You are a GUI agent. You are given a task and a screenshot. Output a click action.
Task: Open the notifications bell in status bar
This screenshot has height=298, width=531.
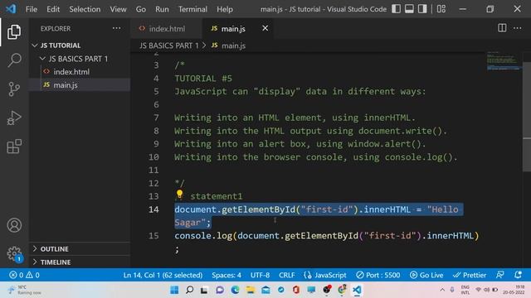518,275
